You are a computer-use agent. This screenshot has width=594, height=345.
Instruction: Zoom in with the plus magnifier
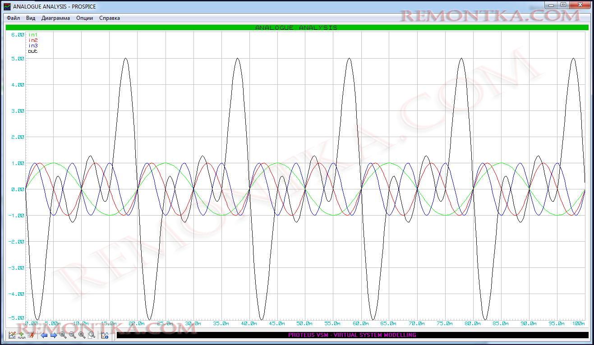click(63, 335)
